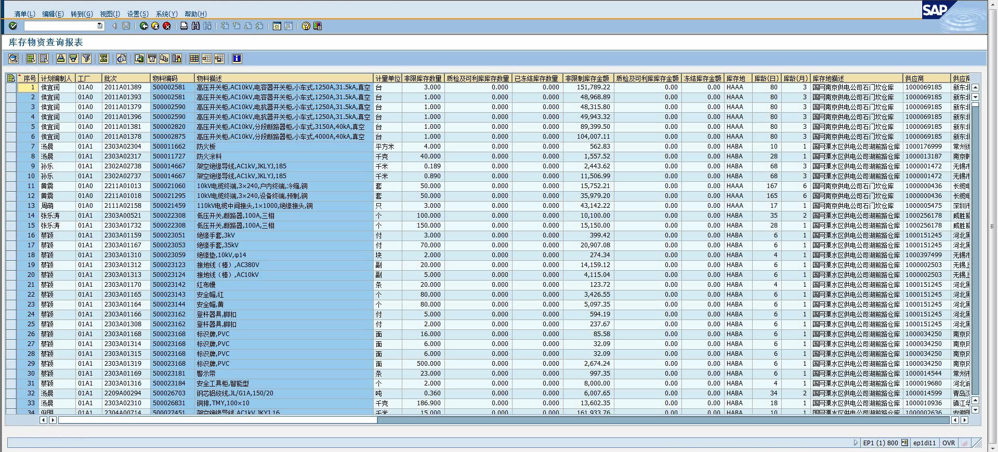Select row 1 using its row selector
998x452 pixels.
pos(11,88)
